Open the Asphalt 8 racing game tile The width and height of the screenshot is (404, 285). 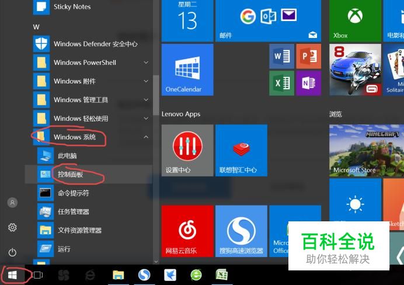[355, 69]
